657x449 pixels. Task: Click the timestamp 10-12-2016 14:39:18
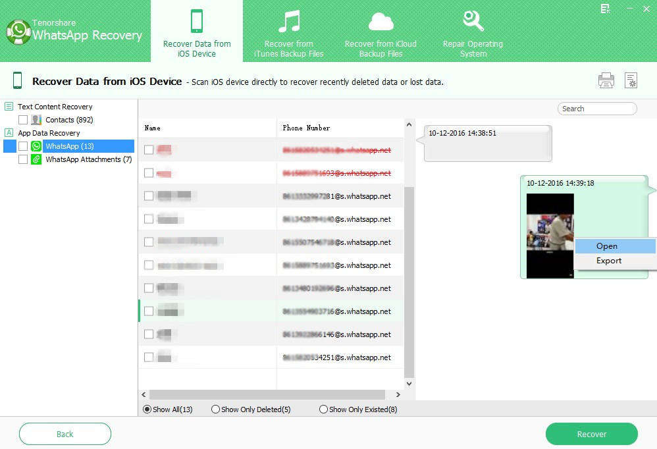(560, 183)
